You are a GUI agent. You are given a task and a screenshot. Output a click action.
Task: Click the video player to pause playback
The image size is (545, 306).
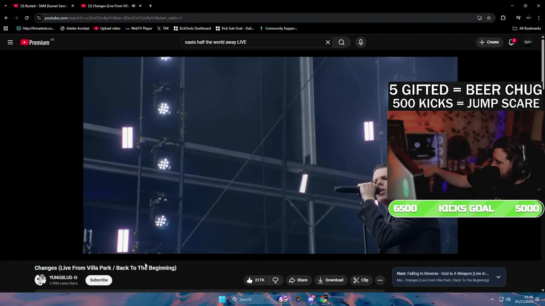(x=270, y=155)
